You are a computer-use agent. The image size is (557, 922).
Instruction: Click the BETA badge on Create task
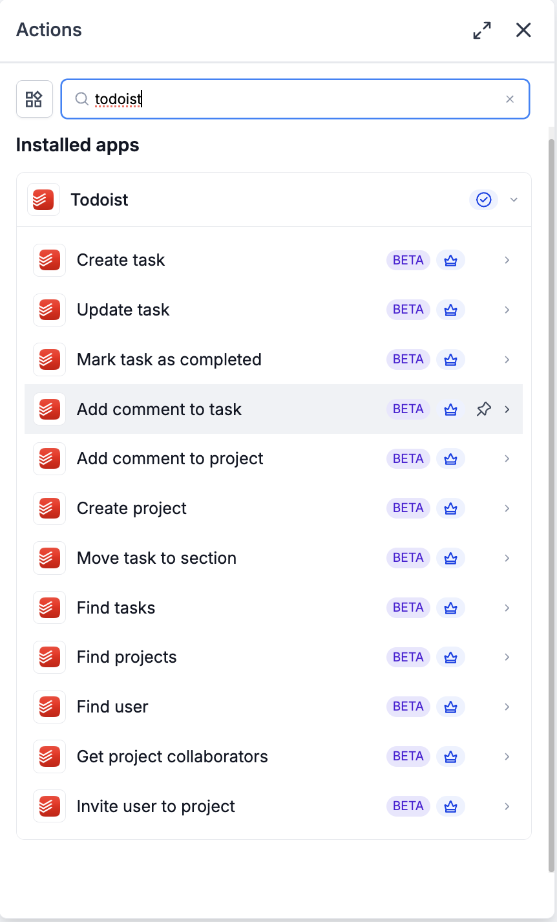pos(408,260)
